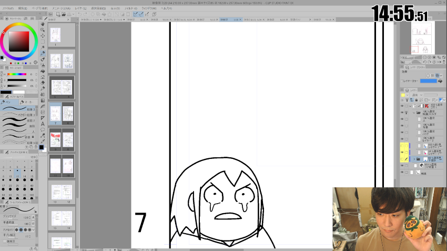The width and height of the screenshot is (447, 251).
Task: Hide the レイヤー 2 layer
Action: pyautogui.click(x=402, y=139)
